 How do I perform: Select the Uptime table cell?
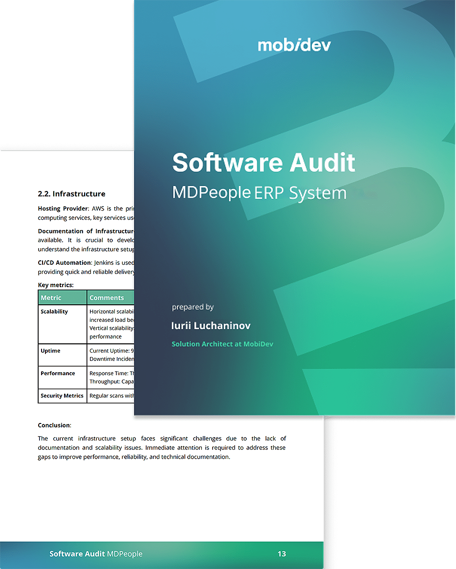point(50,351)
